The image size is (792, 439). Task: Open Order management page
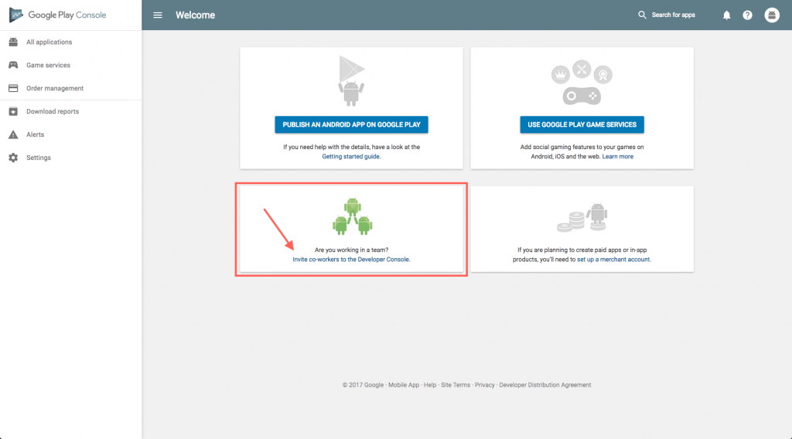pos(55,88)
